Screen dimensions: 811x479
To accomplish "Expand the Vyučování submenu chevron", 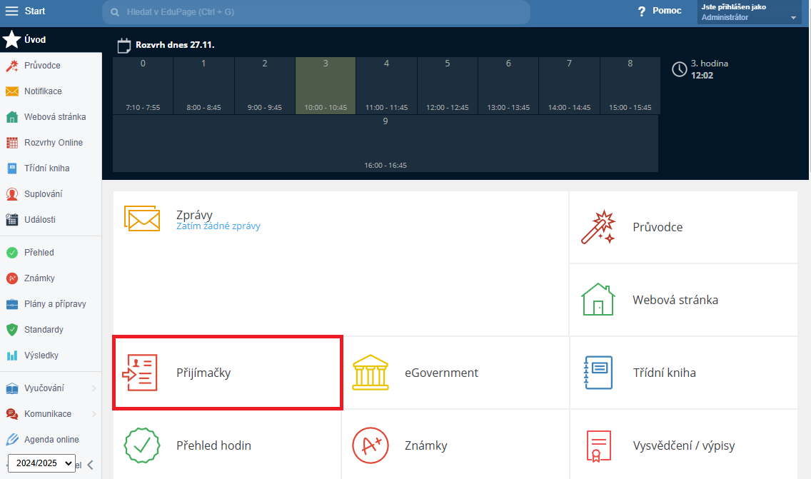I will point(94,388).
